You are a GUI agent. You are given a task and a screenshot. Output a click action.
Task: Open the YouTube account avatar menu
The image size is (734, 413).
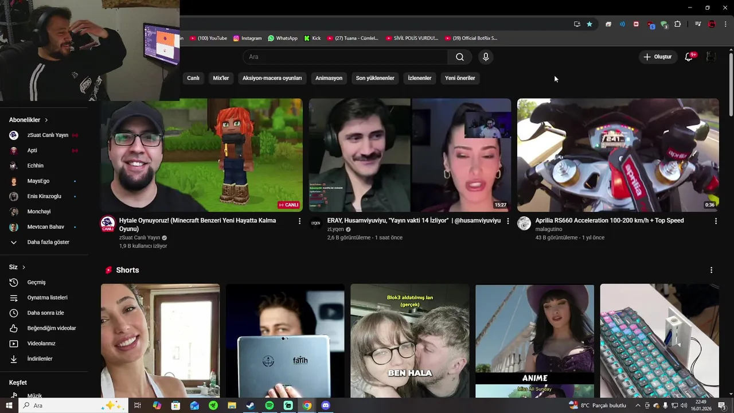(710, 57)
